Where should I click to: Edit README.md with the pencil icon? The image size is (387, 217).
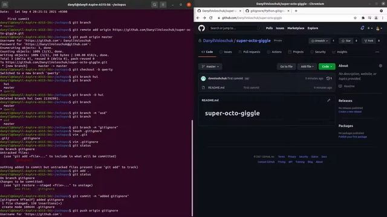pyautogui.click(x=328, y=100)
